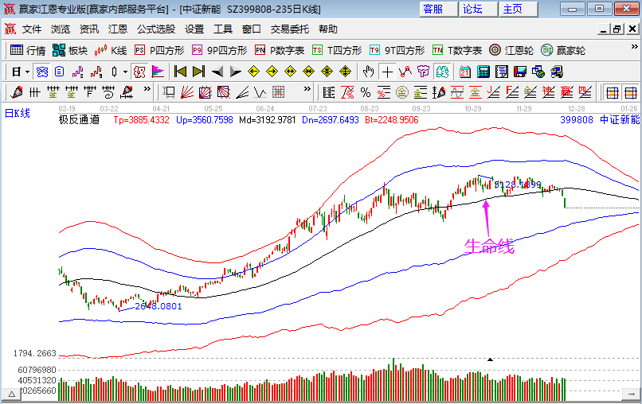Open the 江恩 menu
The width and height of the screenshot is (642, 404).
coord(118,29)
